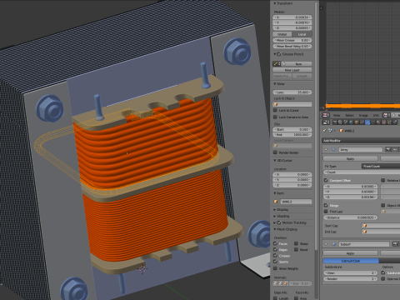Toggle the Faces overlay checkbox
The width and height of the screenshot is (400, 300).
tap(275, 243)
